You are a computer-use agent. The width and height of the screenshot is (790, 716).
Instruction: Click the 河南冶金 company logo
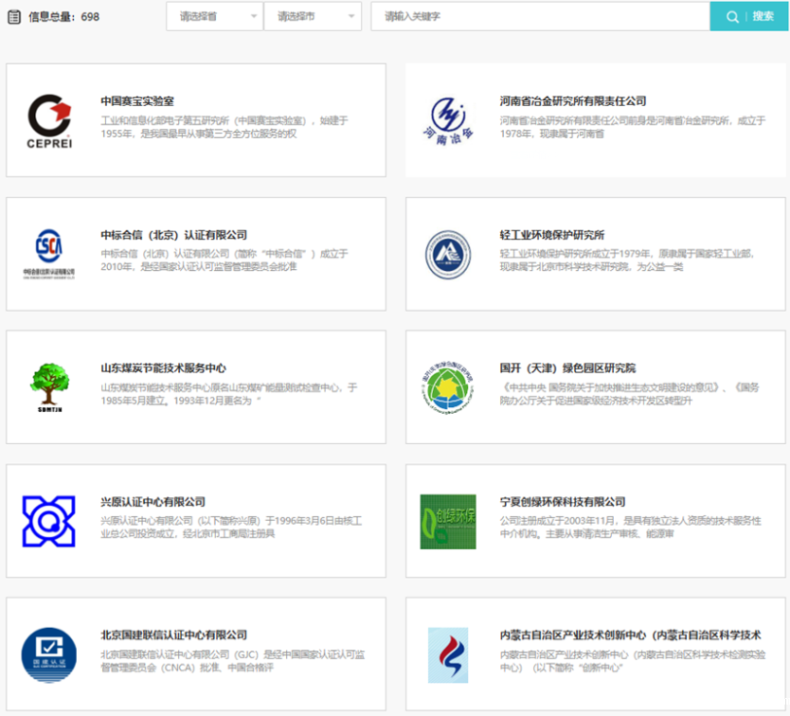coord(448,120)
